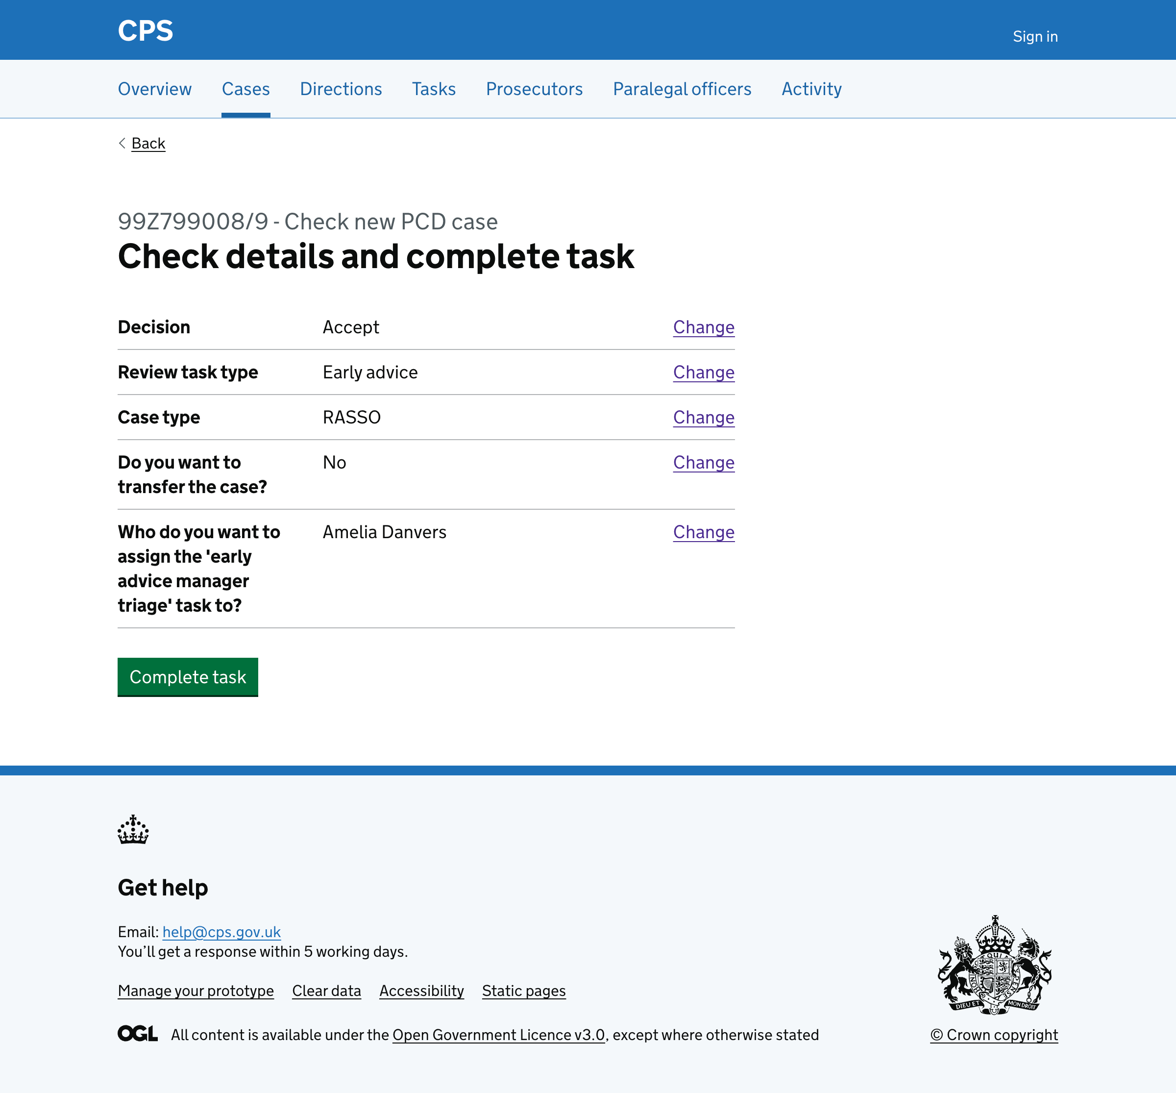Image resolution: width=1176 pixels, height=1093 pixels.
Task: Click the Sign in link
Action: (x=1035, y=36)
